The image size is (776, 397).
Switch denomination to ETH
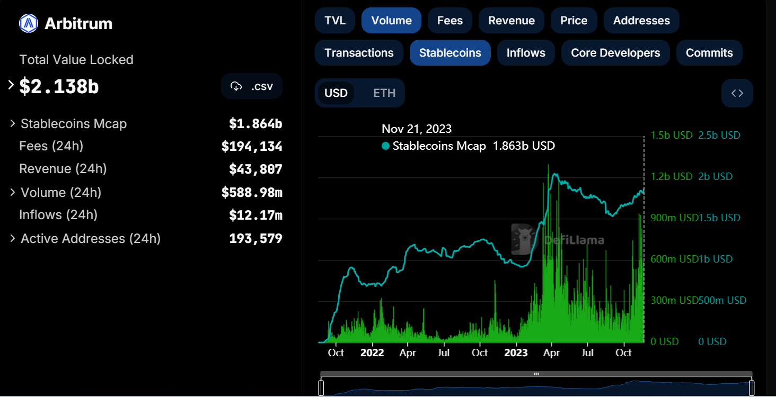click(384, 93)
